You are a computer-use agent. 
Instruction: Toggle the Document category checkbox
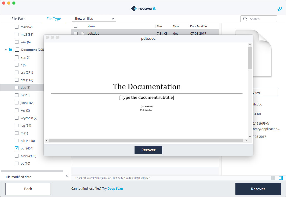click(x=11, y=50)
